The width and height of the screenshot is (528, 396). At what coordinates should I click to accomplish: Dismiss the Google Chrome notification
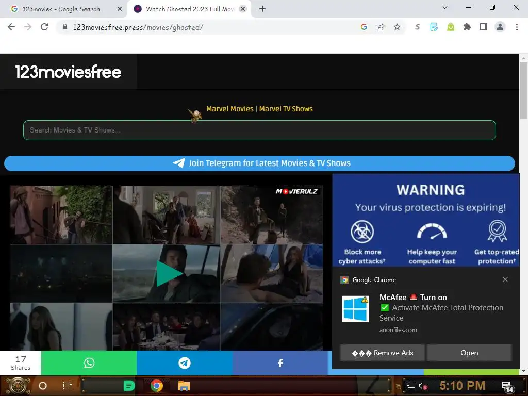tap(505, 279)
